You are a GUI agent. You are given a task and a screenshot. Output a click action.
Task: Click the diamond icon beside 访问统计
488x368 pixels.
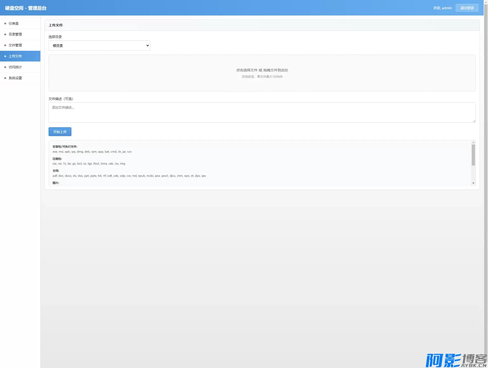click(x=5, y=67)
